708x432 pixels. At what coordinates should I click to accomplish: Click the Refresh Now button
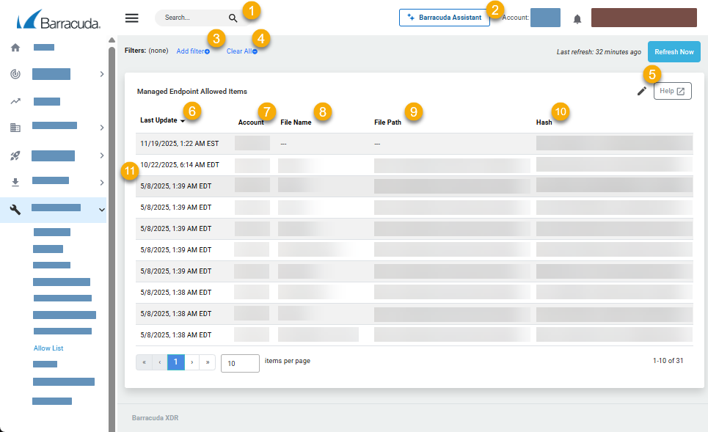674,52
